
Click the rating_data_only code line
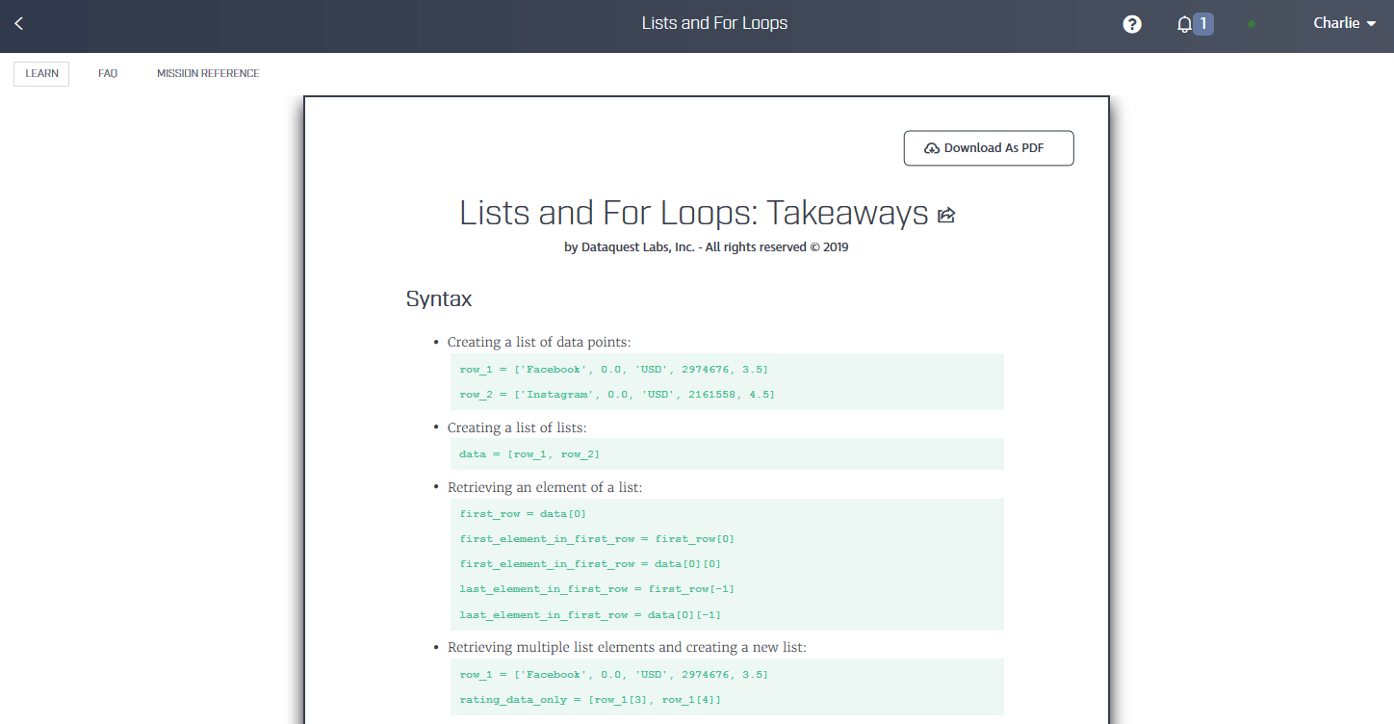tap(590, 699)
